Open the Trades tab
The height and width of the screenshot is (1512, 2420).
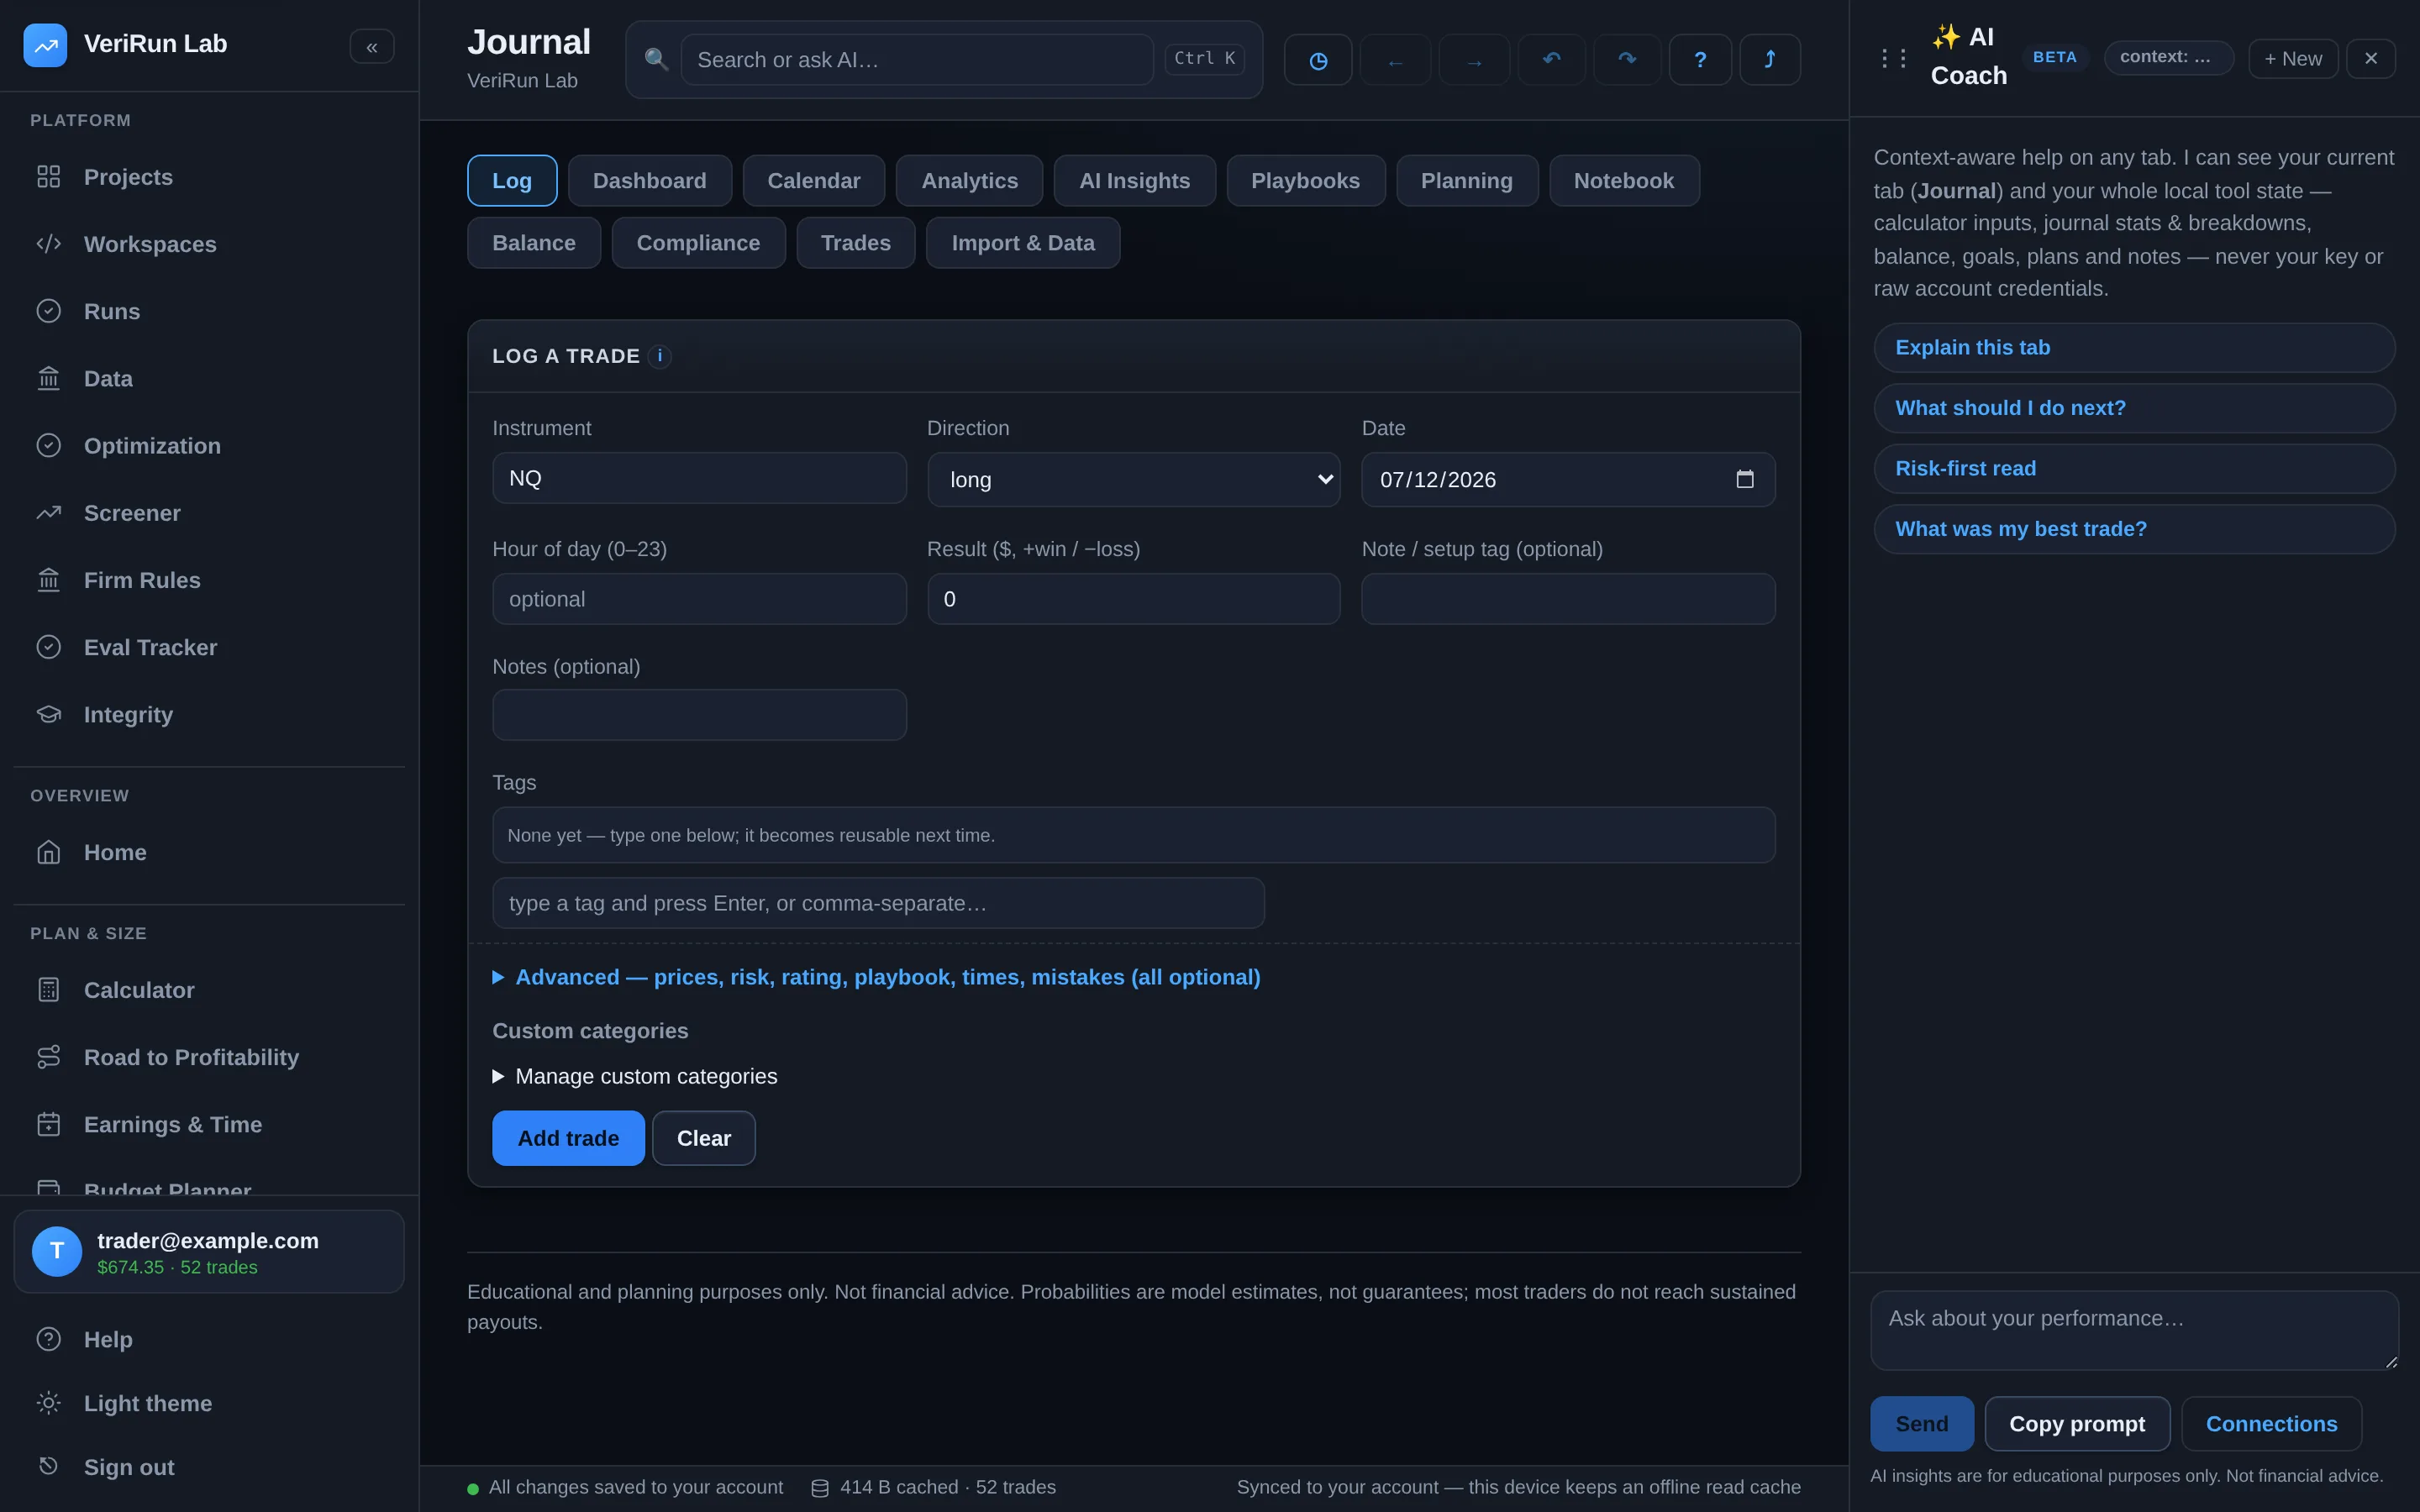point(856,243)
